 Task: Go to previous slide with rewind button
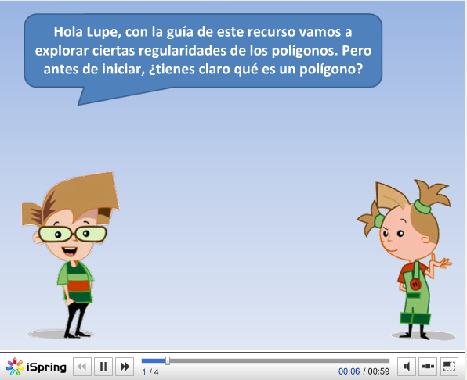point(82,367)
